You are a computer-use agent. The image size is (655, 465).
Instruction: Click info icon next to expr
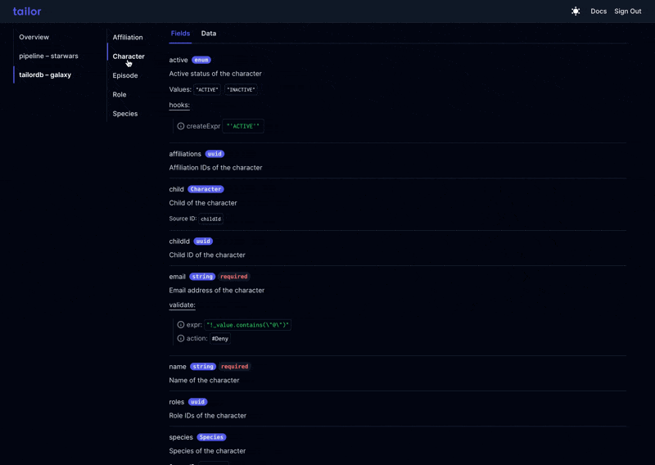(x=180, y=324)
